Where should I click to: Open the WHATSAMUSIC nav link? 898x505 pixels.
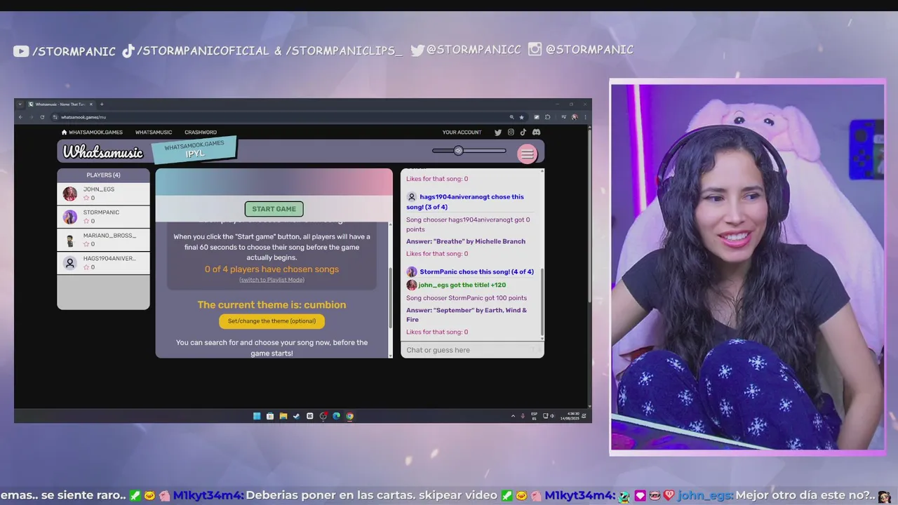(x=154, y=132)
